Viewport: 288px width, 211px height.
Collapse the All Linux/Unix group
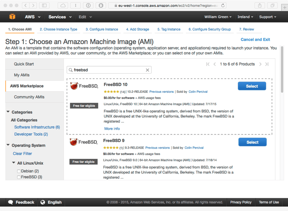click(14, 162)
